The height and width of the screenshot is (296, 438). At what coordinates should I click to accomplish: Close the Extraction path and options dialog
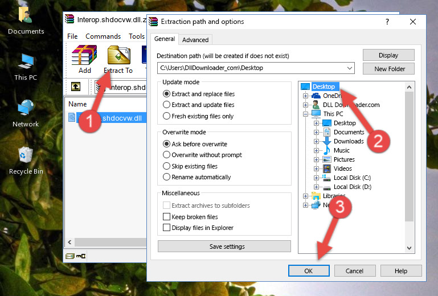pos(413,22)
